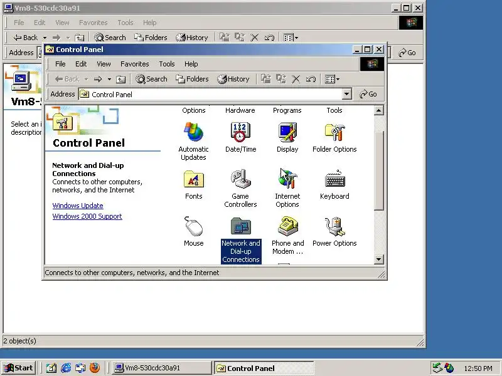Image resolution: width=502 pixels, height=376 pixels.
Task: Toggle Folders pane in Control Panel toolbar
Action: click(x=192, y=79)
